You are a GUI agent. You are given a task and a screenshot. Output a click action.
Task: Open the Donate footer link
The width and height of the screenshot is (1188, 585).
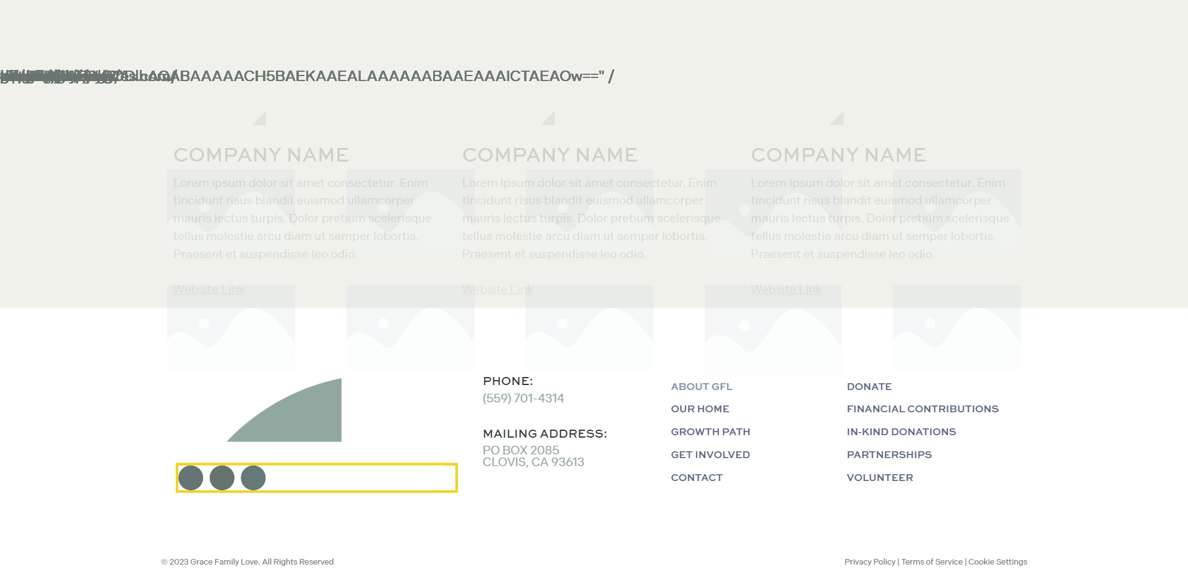[x=869, y=386]
